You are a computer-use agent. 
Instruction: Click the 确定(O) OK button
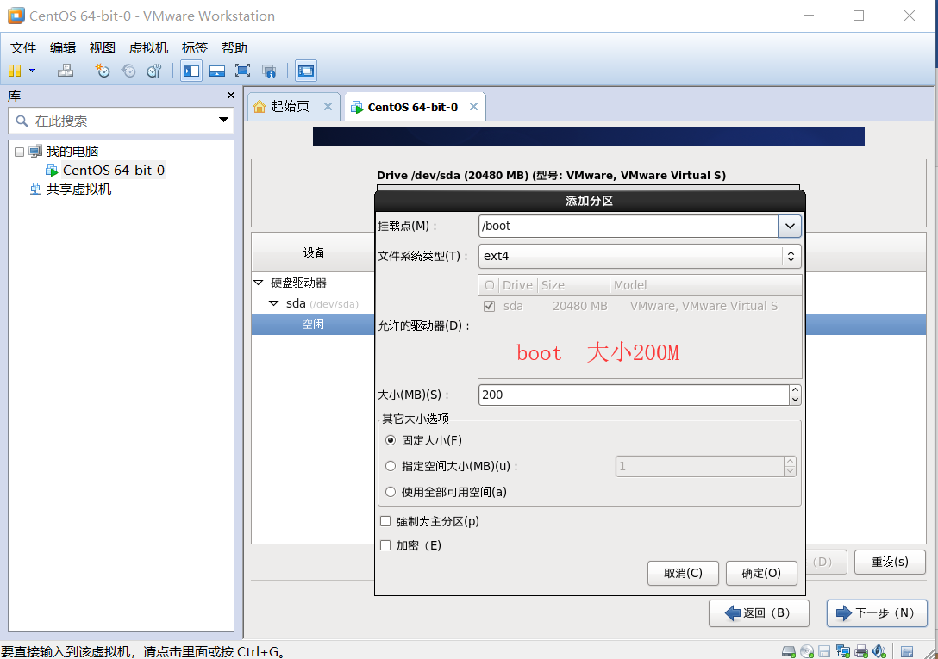(x=761, y=574)
